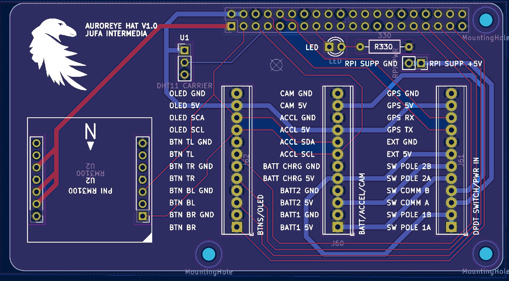Image resolution: width=509 pixels, height=281 pixels.
Task: Select the OLED GND pad
Action: click(x=237, y=93)
